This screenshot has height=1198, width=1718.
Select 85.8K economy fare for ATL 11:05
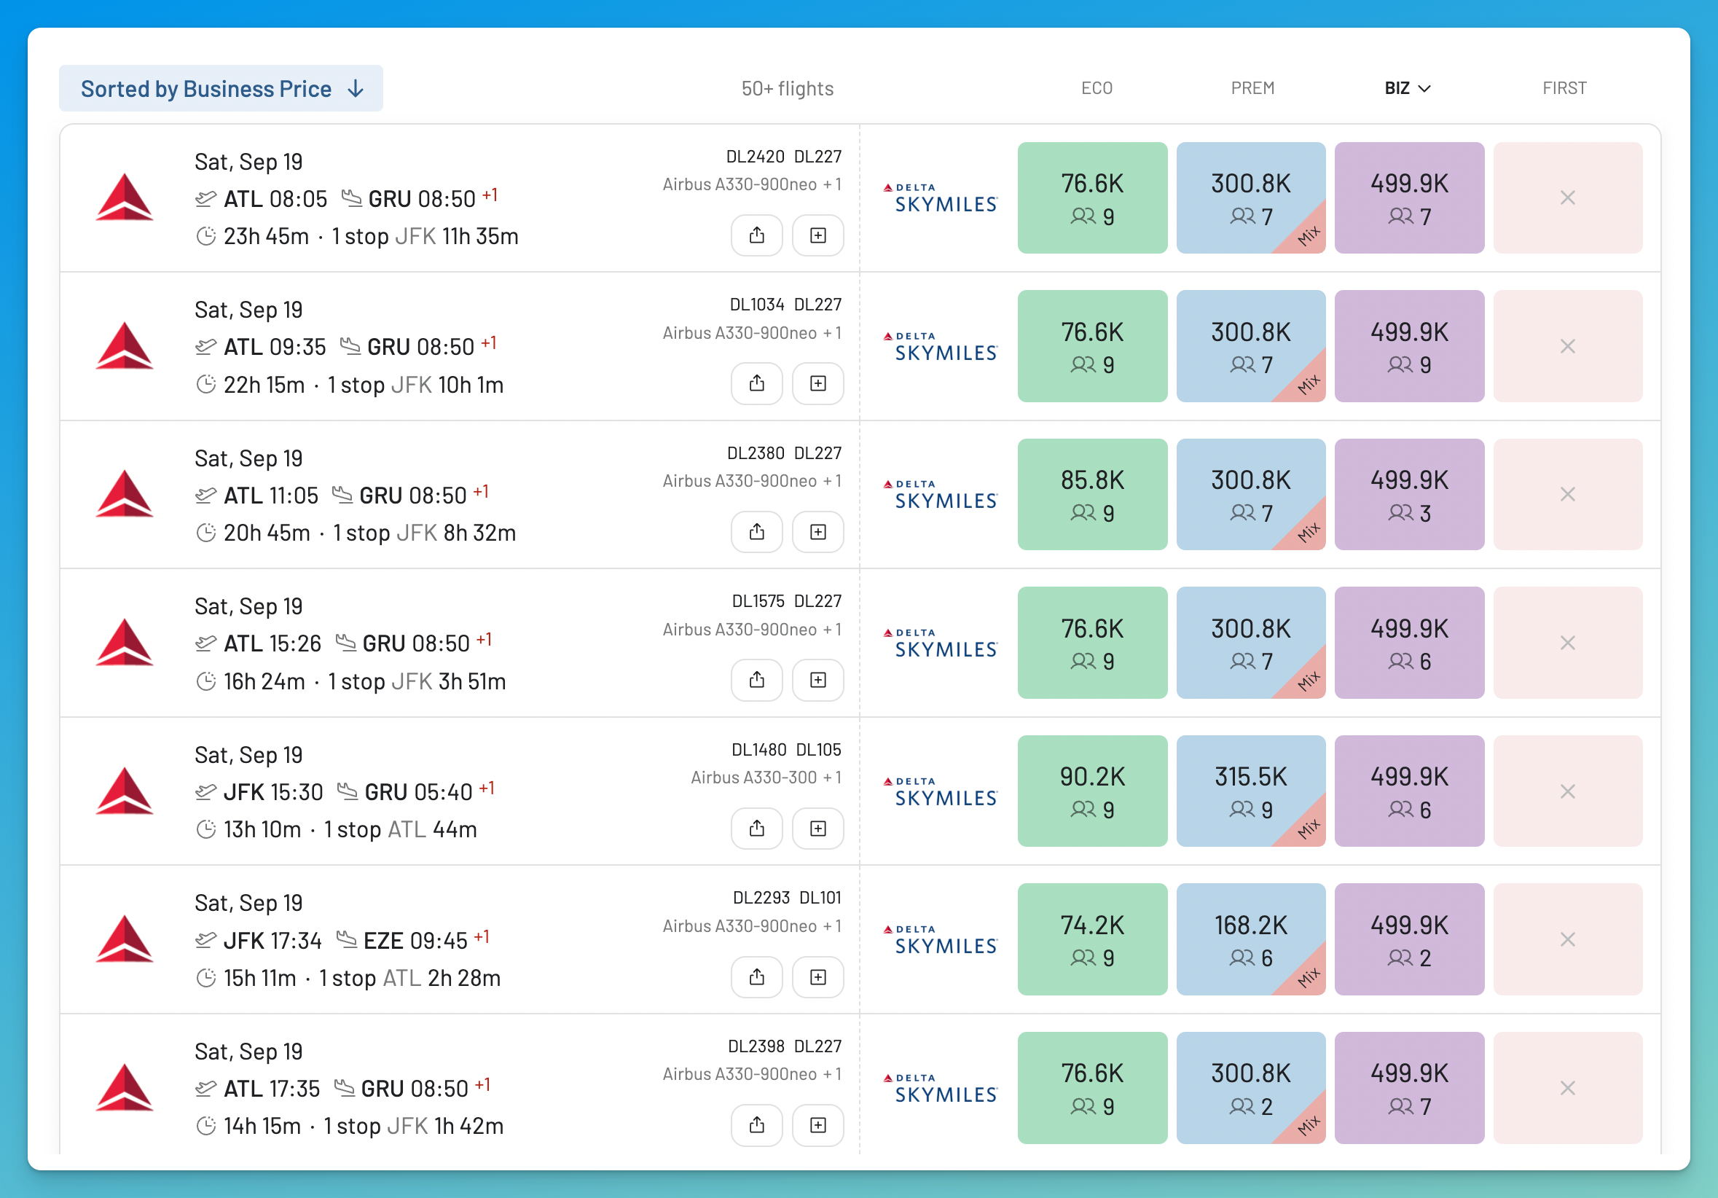coord(1091,494)
